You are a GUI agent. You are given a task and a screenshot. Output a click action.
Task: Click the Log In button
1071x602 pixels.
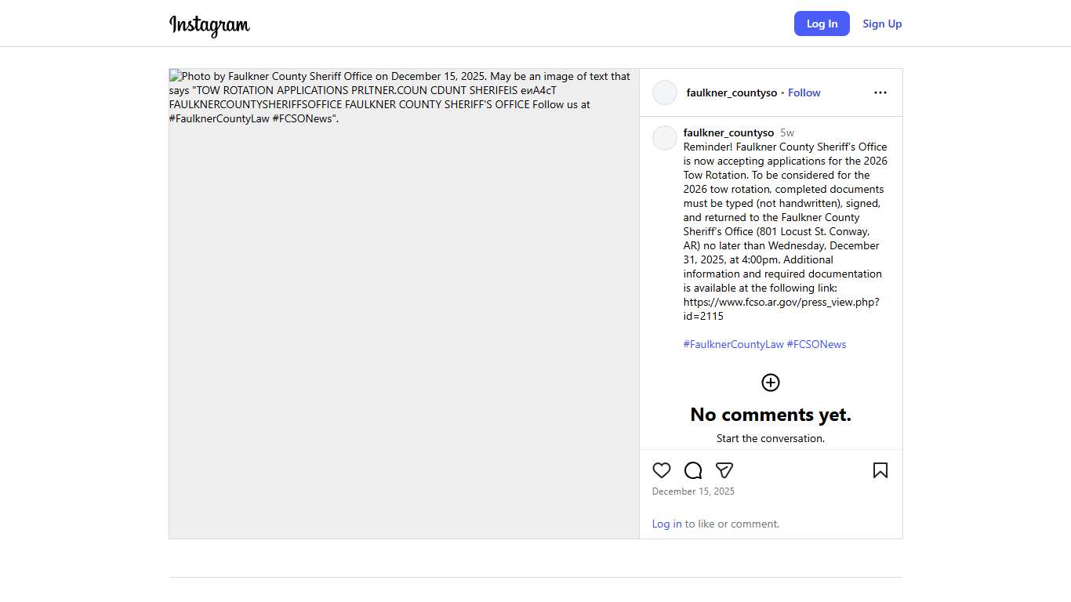822,24
